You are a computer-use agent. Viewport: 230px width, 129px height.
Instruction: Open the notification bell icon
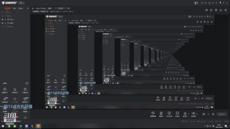(x=221, y=10)
